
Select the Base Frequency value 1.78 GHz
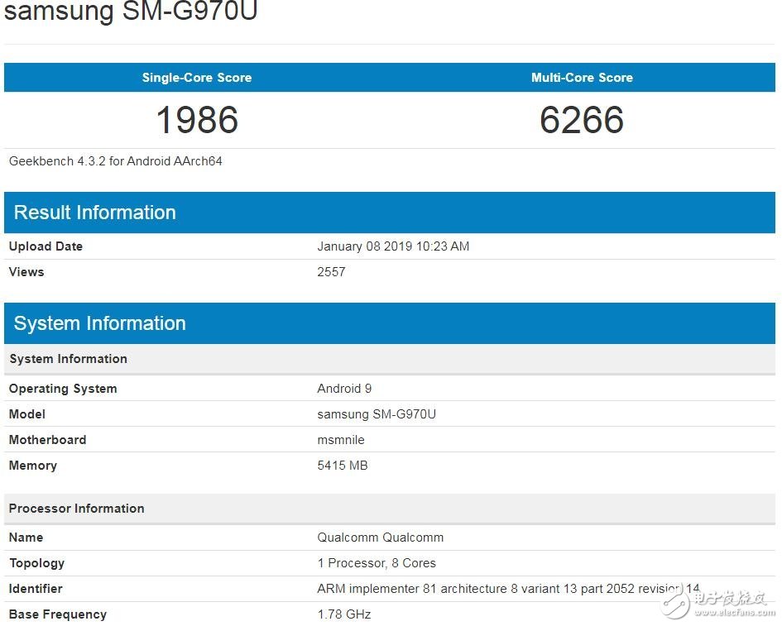click(343, 614)
